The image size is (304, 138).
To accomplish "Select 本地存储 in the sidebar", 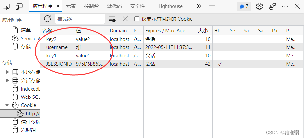I will (x=30, y=72).
